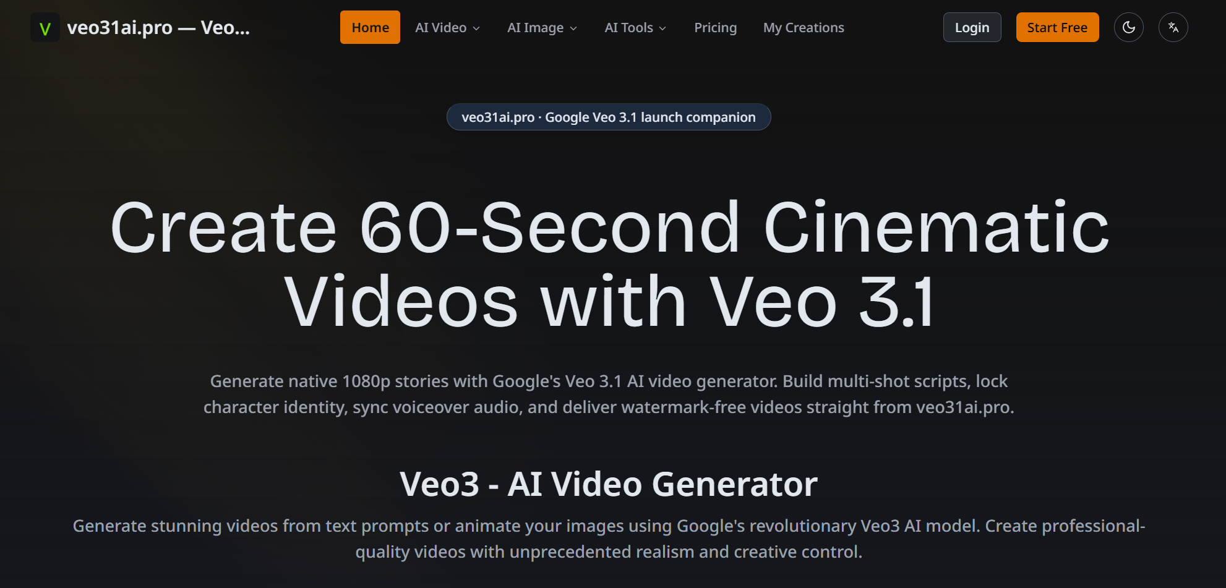
Task: Click the Veo3 - AI Video Generator heading
Action: 609,484
